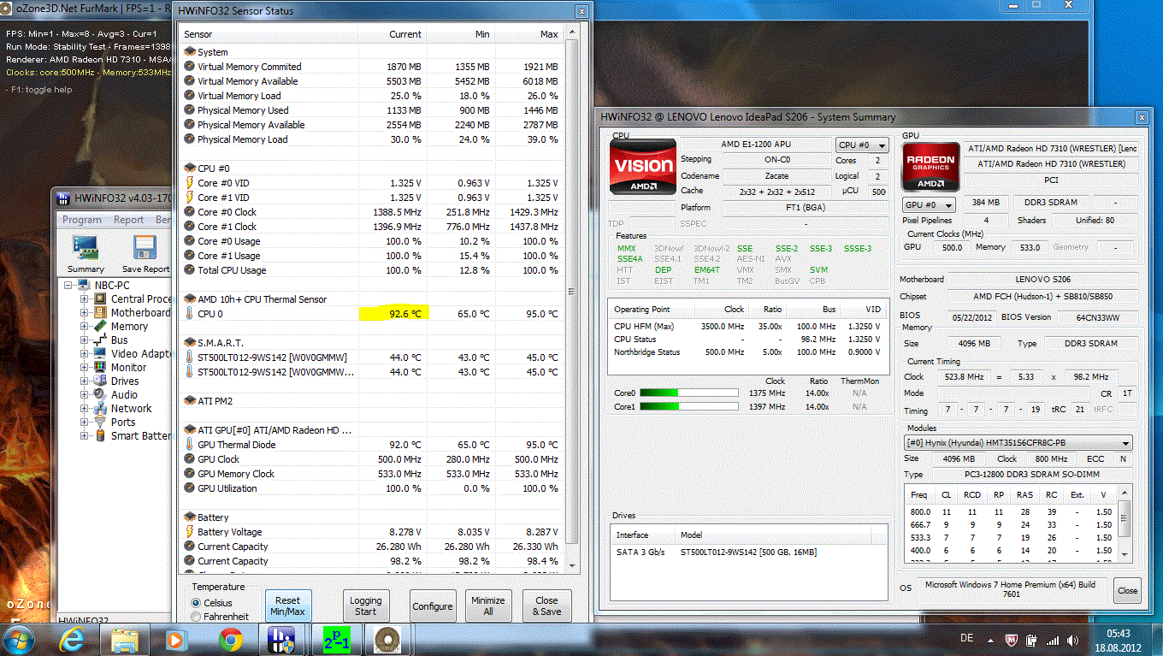Select the GPU Thermal Diode row
This screenshot has height=656, width=1163.
pyautogui.click(x=373, y=445)
